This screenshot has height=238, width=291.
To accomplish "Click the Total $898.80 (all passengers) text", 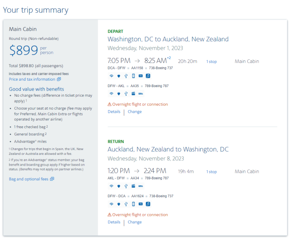I will click(x=36, y=66).
